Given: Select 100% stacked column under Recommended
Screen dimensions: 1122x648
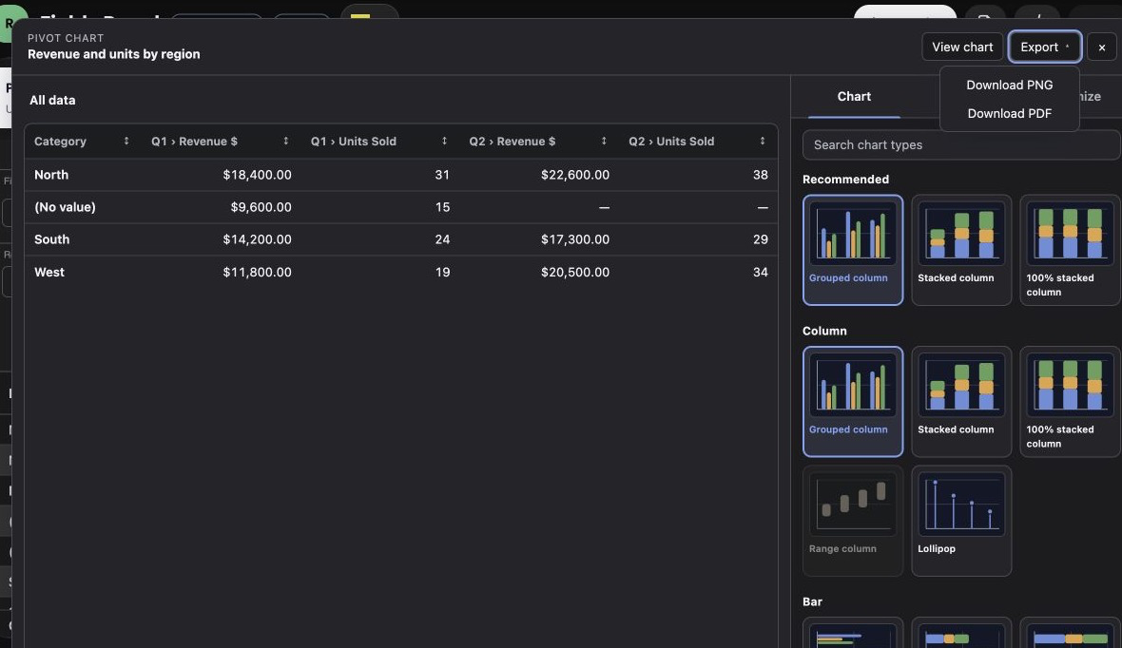Looking at the screenshot, I should click(x=1070, y=250).
